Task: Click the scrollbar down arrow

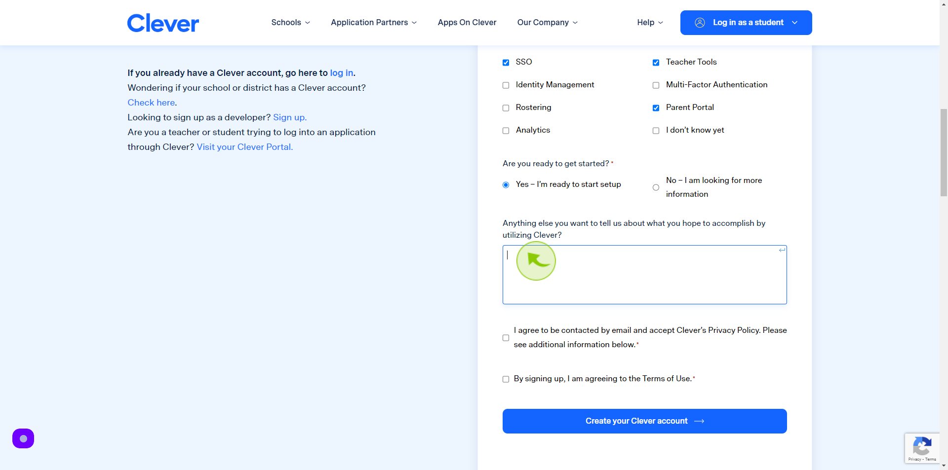Action: (944, 466)
